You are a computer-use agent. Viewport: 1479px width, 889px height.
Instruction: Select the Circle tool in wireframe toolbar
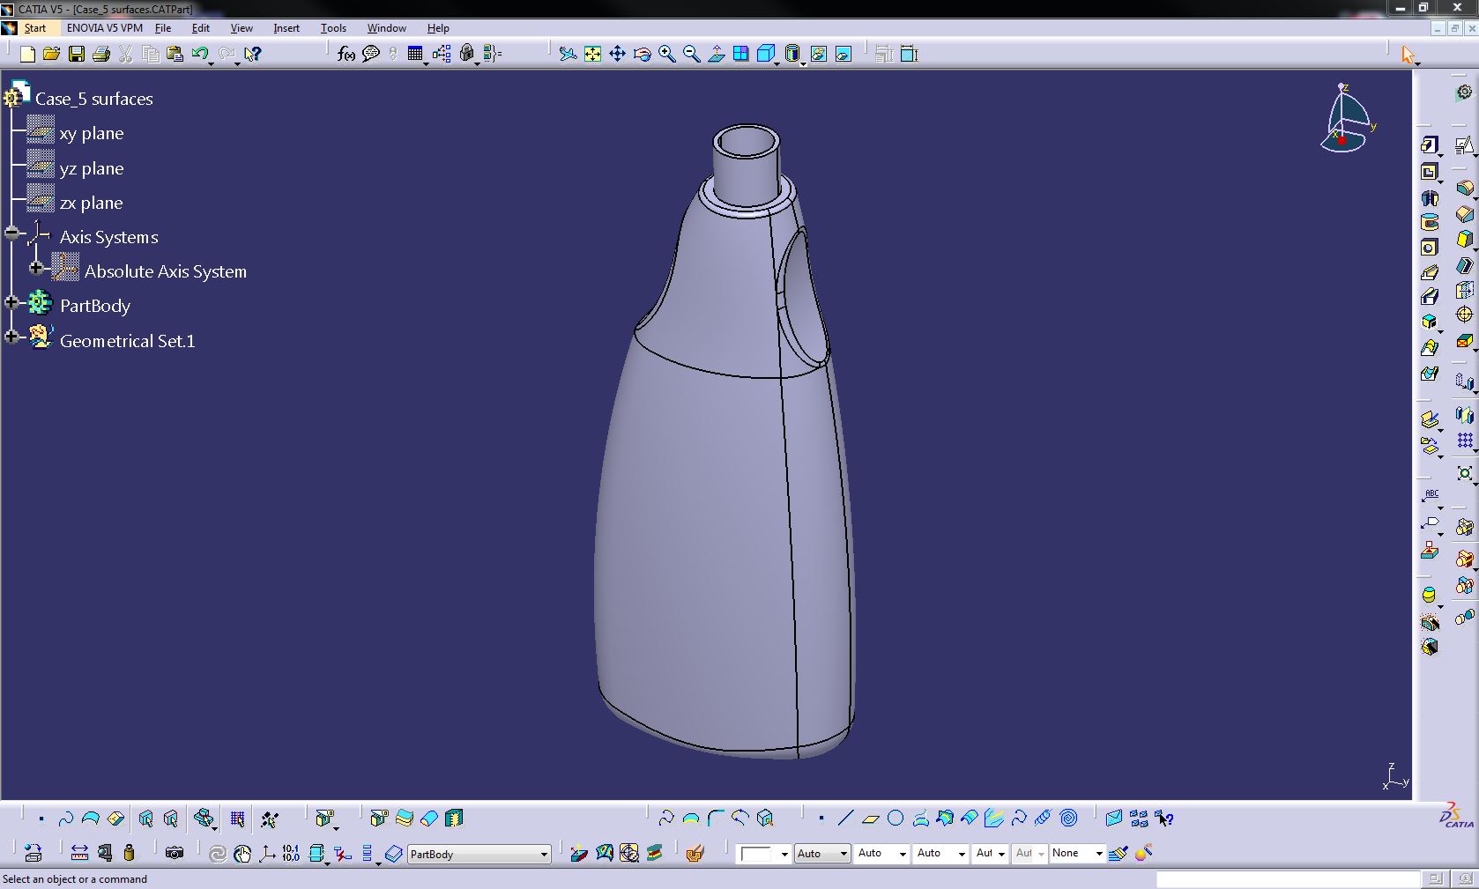896,819
